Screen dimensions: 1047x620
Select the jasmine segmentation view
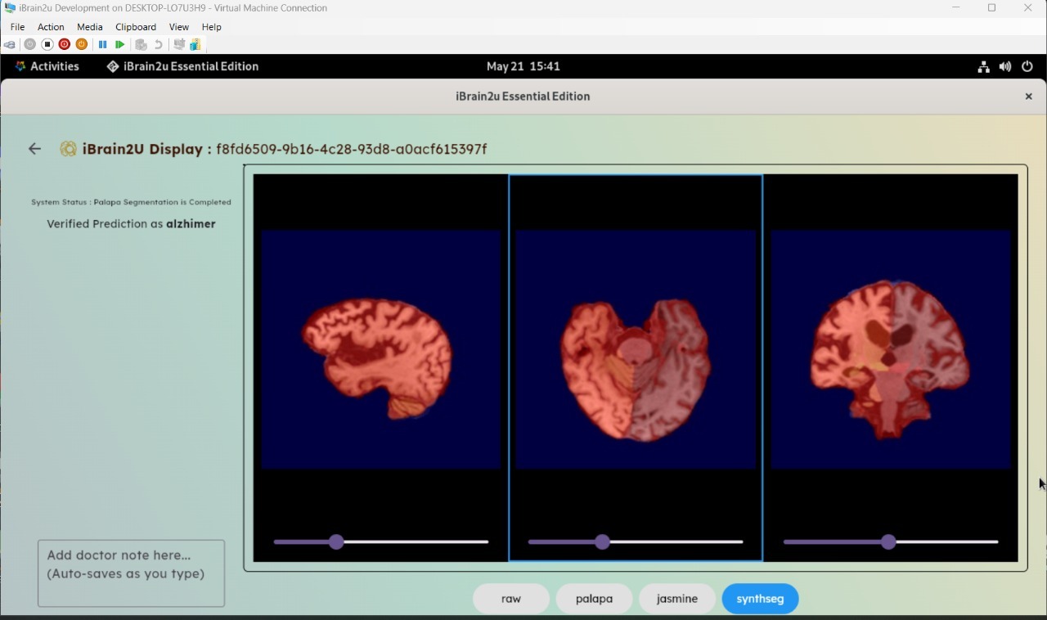click(x=676, y=599)
